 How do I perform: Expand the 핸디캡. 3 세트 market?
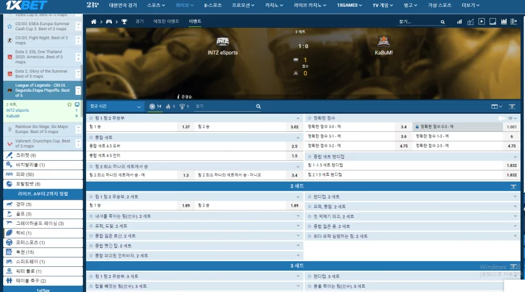pos(515,276)
